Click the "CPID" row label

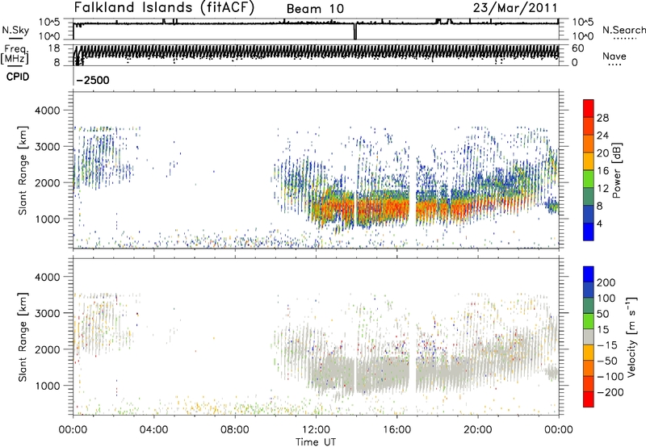coord(18,77)
